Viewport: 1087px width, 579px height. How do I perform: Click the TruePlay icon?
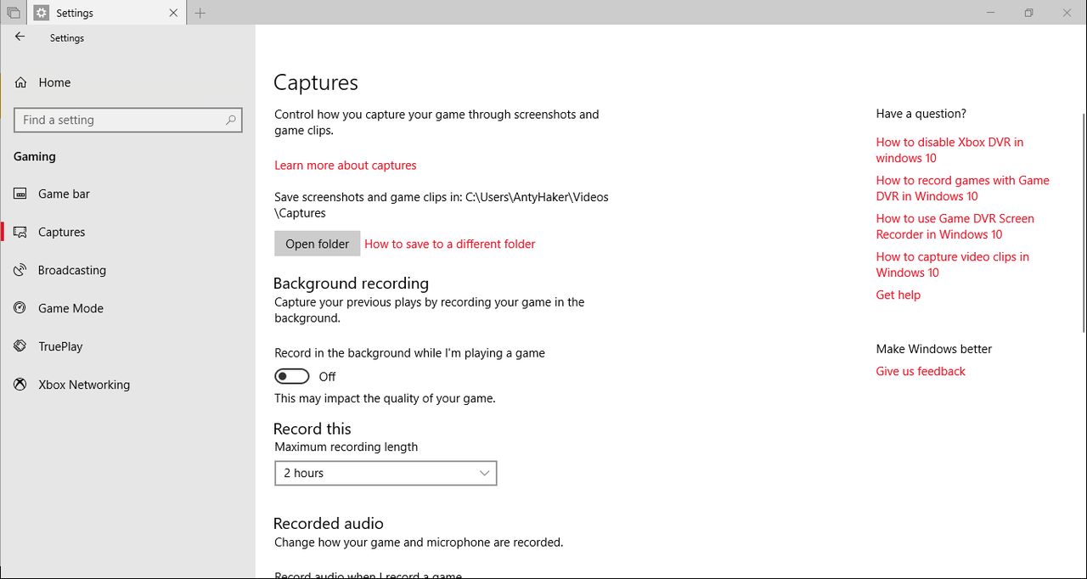pos(21,346)
